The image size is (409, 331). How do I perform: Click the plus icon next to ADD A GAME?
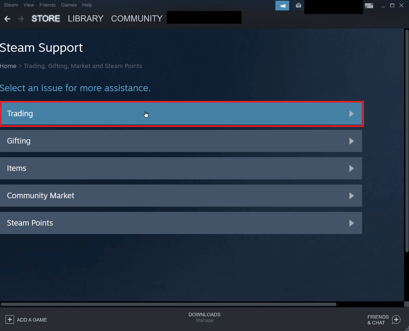(x=10, y=320)
